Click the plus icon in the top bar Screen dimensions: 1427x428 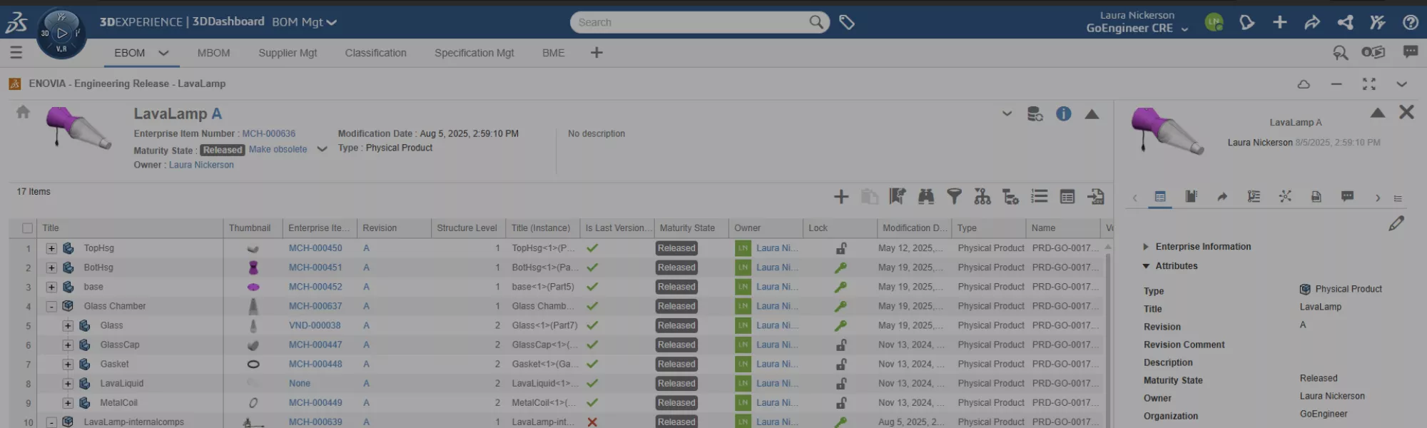[1280, 23]
